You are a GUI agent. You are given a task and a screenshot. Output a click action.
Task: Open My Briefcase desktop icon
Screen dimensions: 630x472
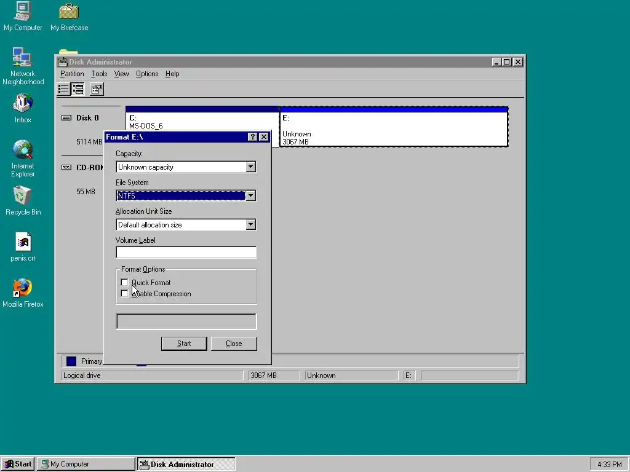[x=69, y=17]
